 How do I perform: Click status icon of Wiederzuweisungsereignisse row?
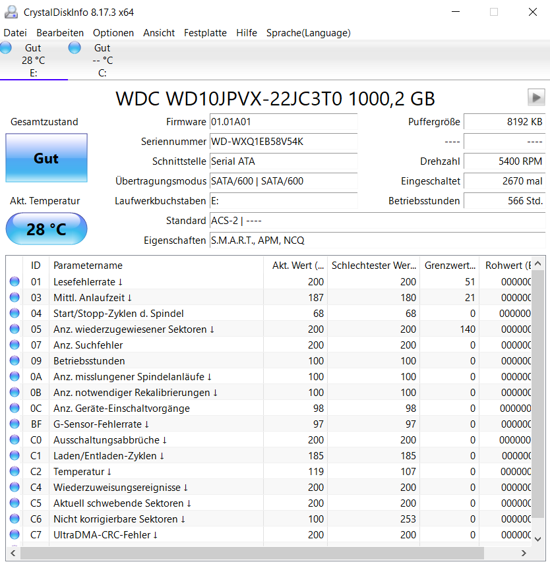15,488
